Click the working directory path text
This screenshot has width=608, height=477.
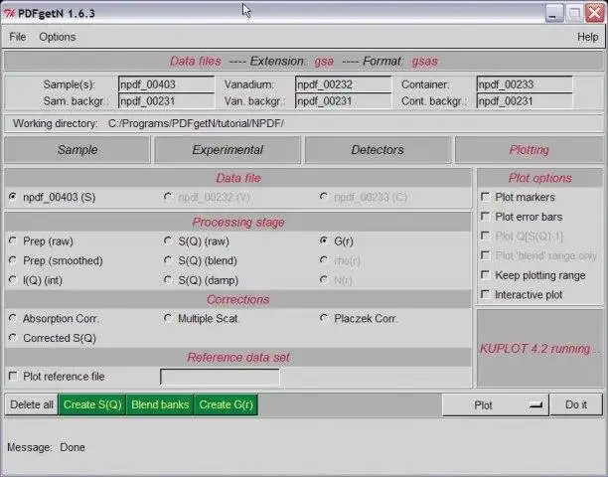[196, 123]
